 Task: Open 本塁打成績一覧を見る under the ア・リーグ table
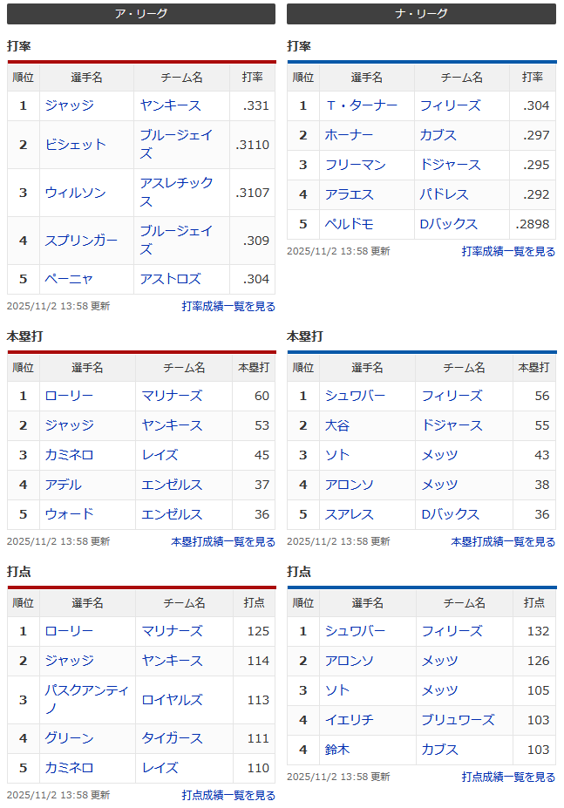click(x=223, y=541)
